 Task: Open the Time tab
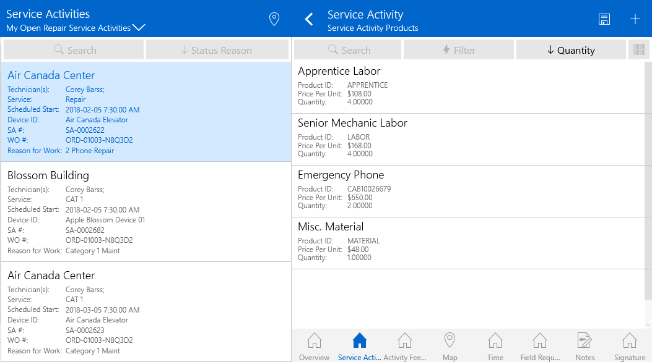coord(495,346)
